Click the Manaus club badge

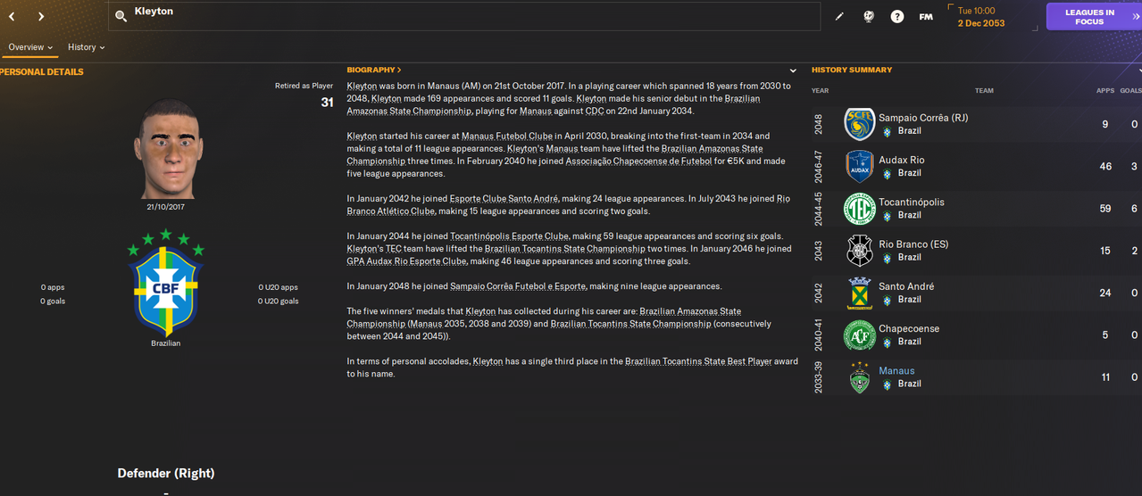point(860,377)
